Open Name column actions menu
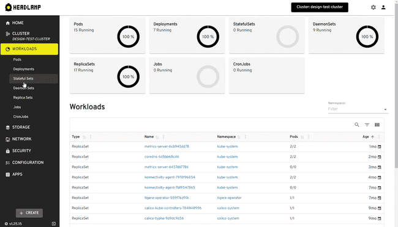 point(163,137)
